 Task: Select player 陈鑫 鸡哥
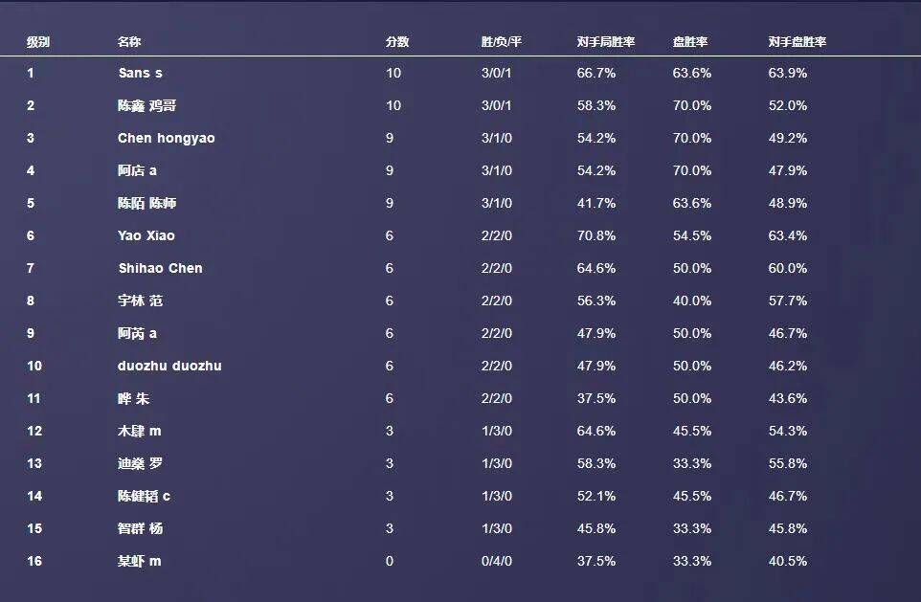tap(146, 105)
